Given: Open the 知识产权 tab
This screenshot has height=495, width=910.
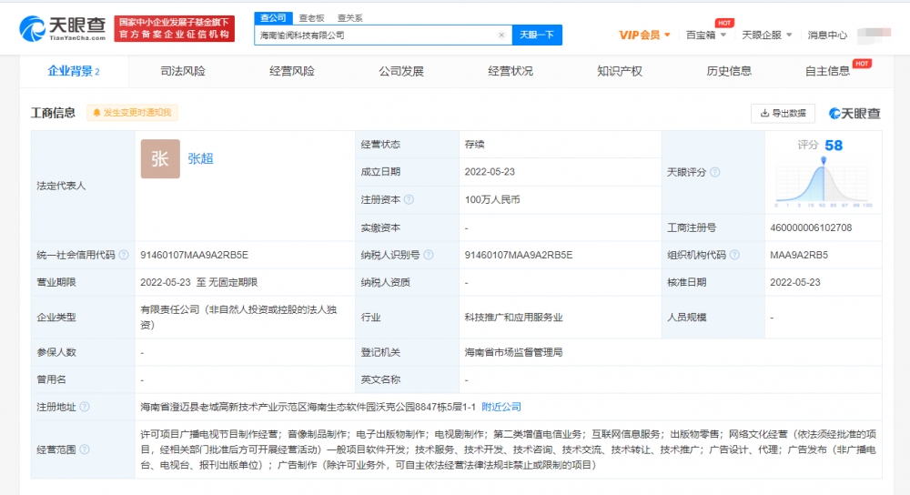Looking at the screenshot, I should tap(620, 71).
